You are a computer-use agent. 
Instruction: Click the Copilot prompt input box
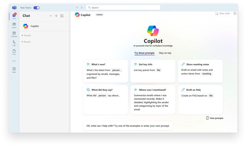coord(128,126)
